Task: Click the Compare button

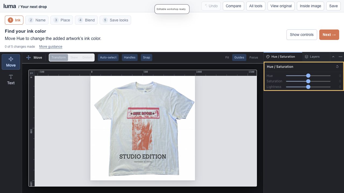Action: coord(233,6)
